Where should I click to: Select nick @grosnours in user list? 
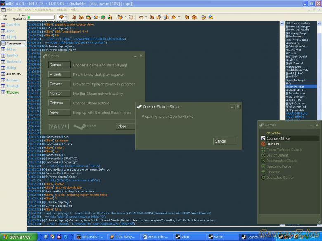point(301,67)
